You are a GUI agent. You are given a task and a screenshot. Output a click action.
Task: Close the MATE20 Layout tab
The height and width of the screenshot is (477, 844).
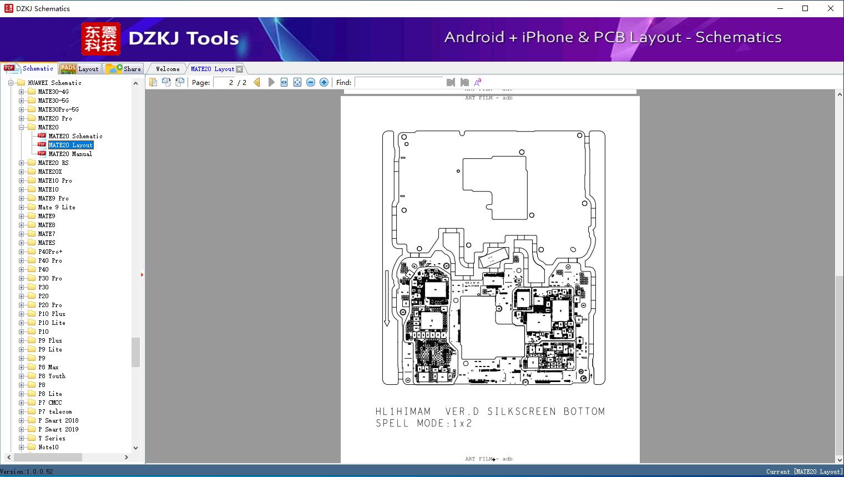point(239,69)
